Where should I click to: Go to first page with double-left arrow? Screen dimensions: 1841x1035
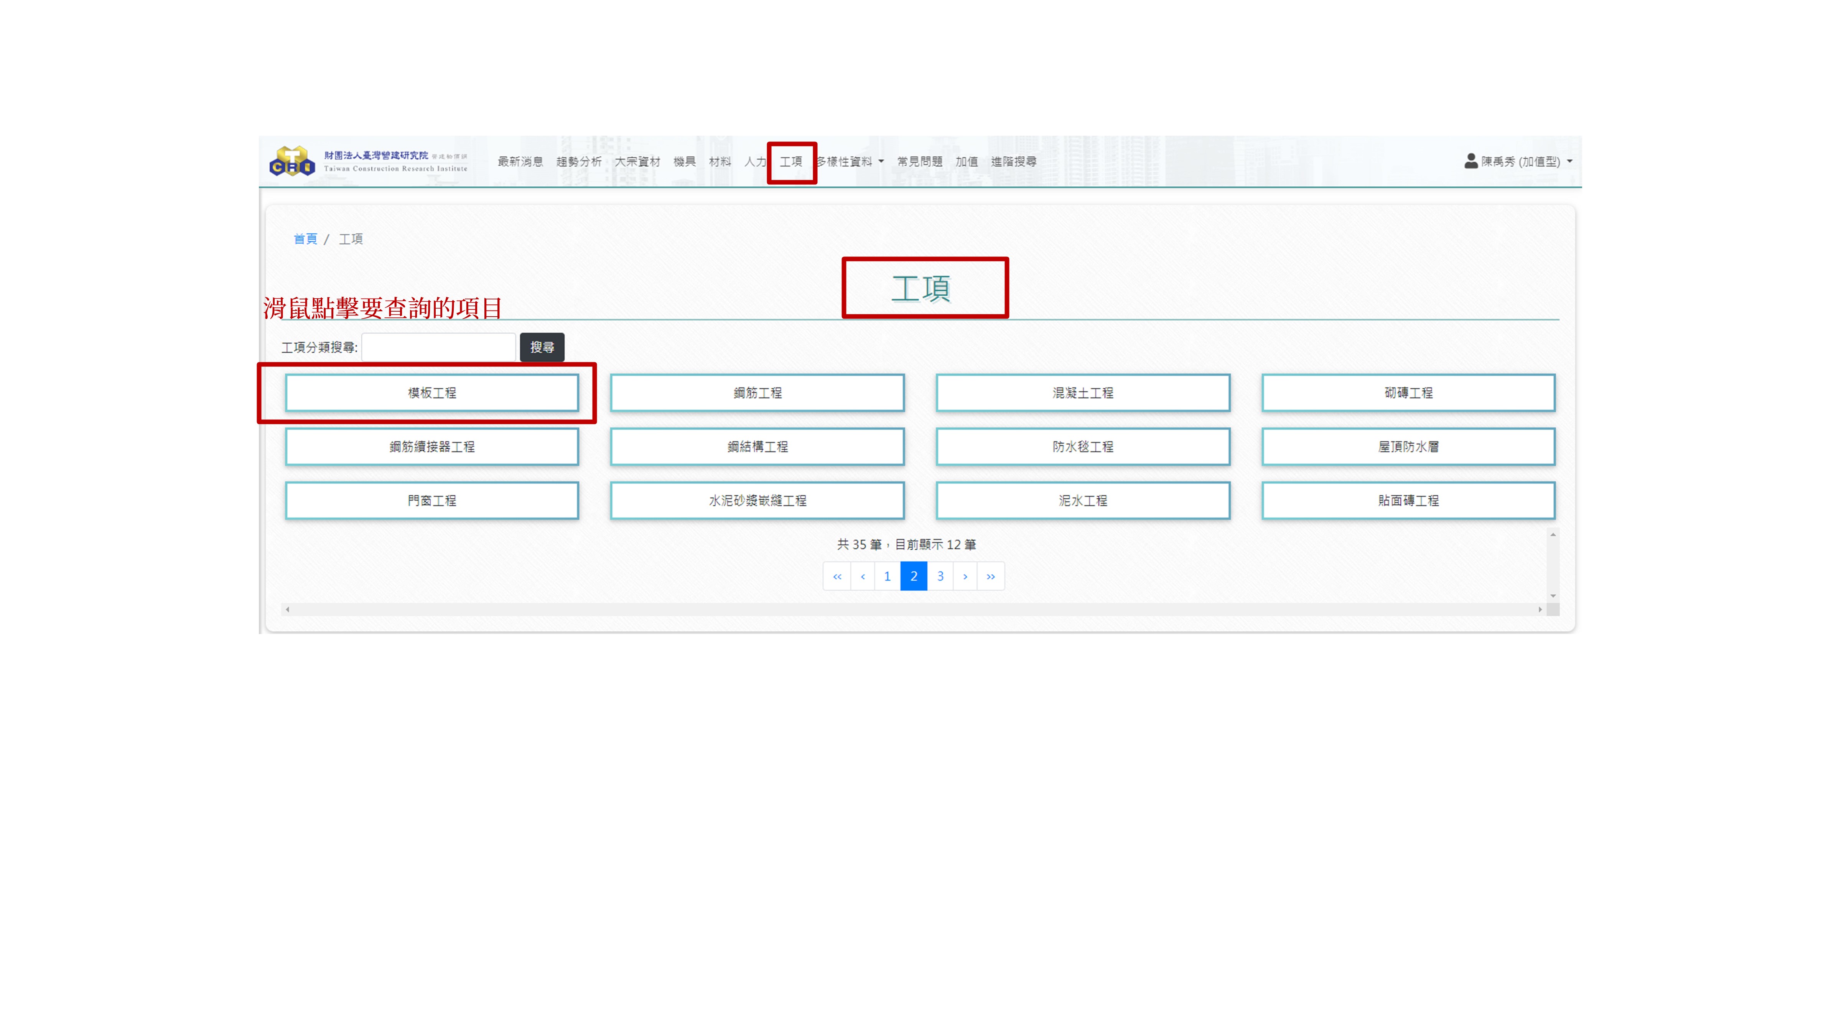point(837,576)
